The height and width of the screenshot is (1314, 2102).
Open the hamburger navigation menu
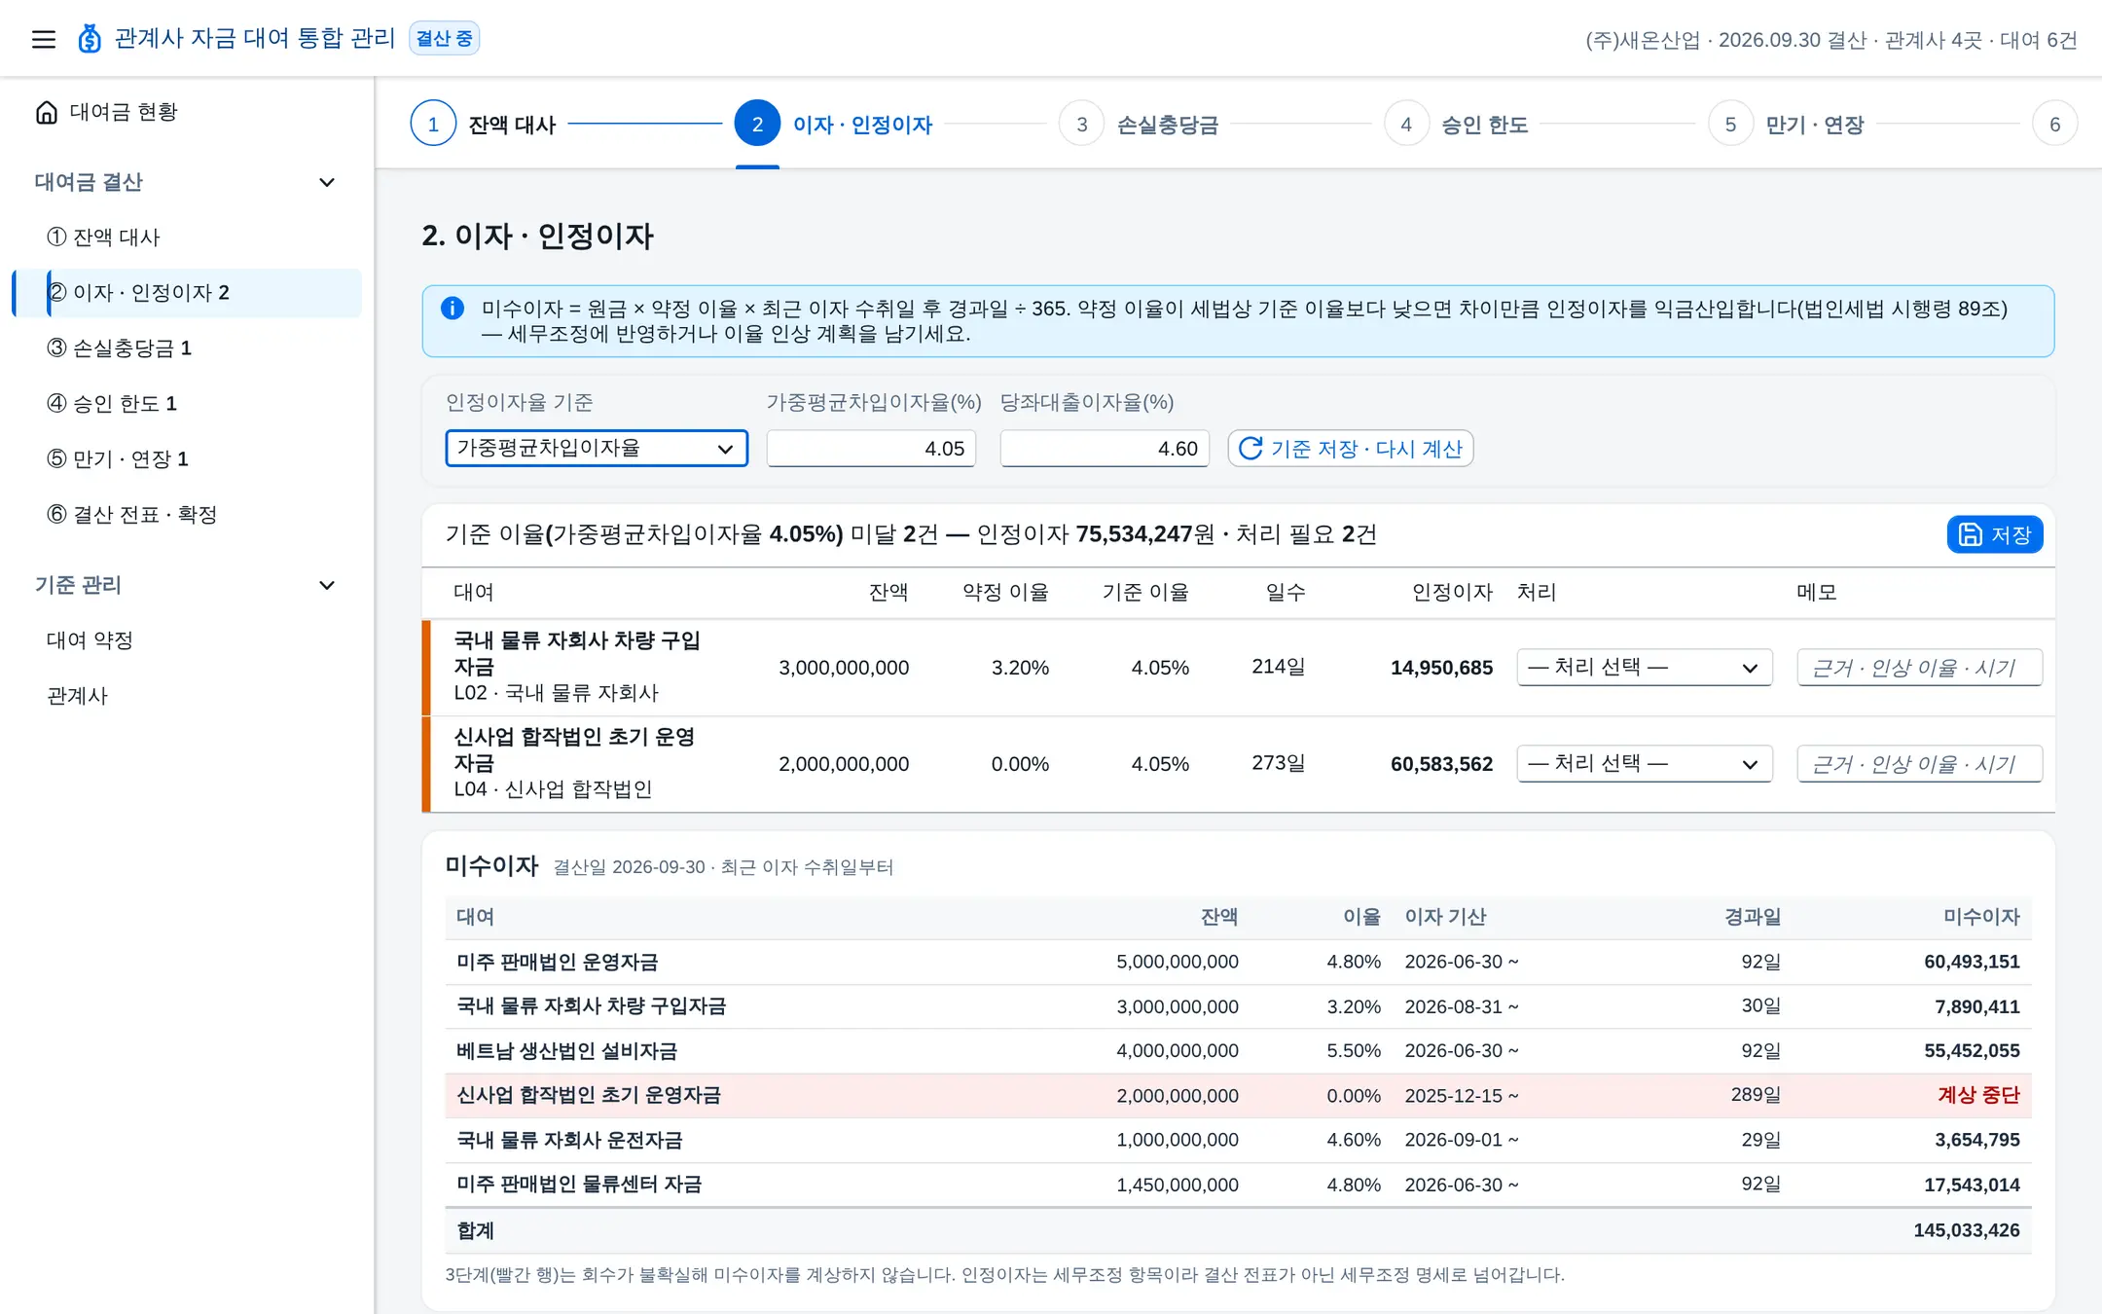tap(44, 39)
